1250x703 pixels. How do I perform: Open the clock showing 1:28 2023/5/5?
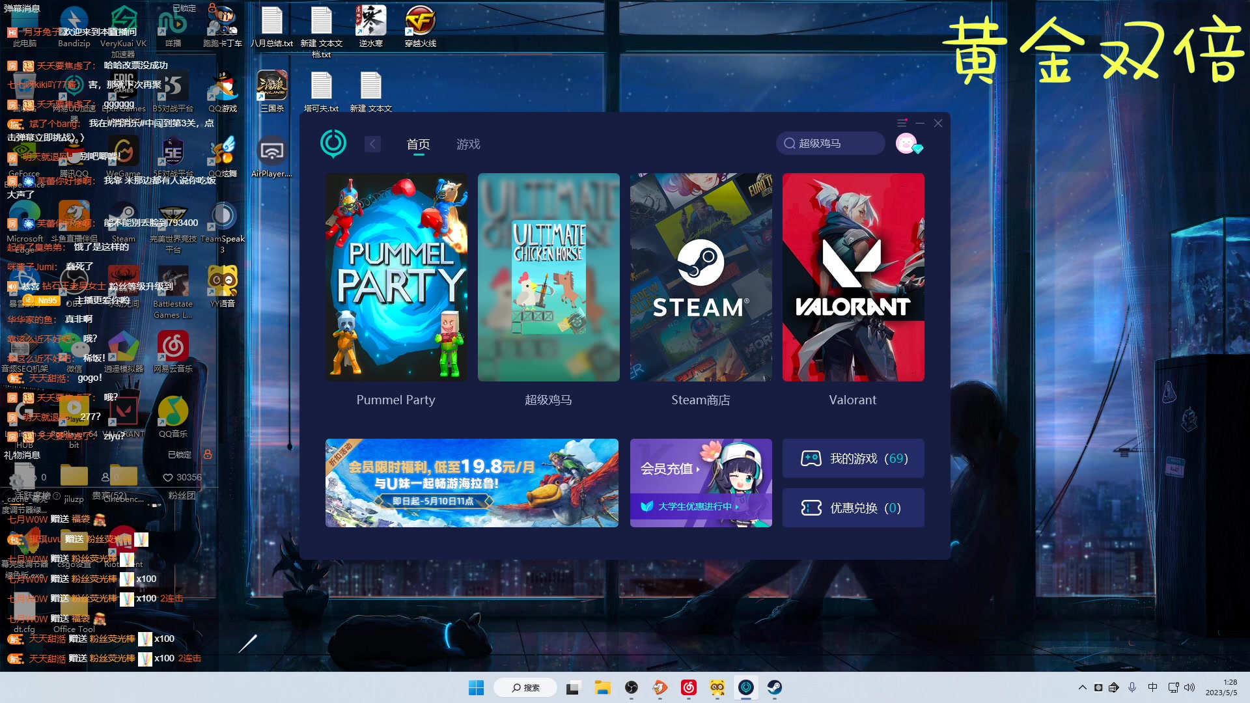point(1221,687)
